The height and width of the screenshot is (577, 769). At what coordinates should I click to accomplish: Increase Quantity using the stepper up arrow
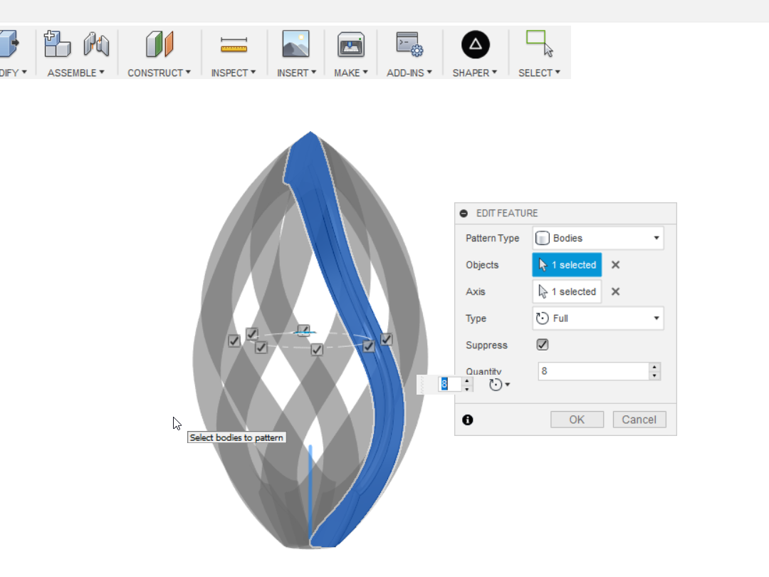pyautogui.click(x=654, y=367)
